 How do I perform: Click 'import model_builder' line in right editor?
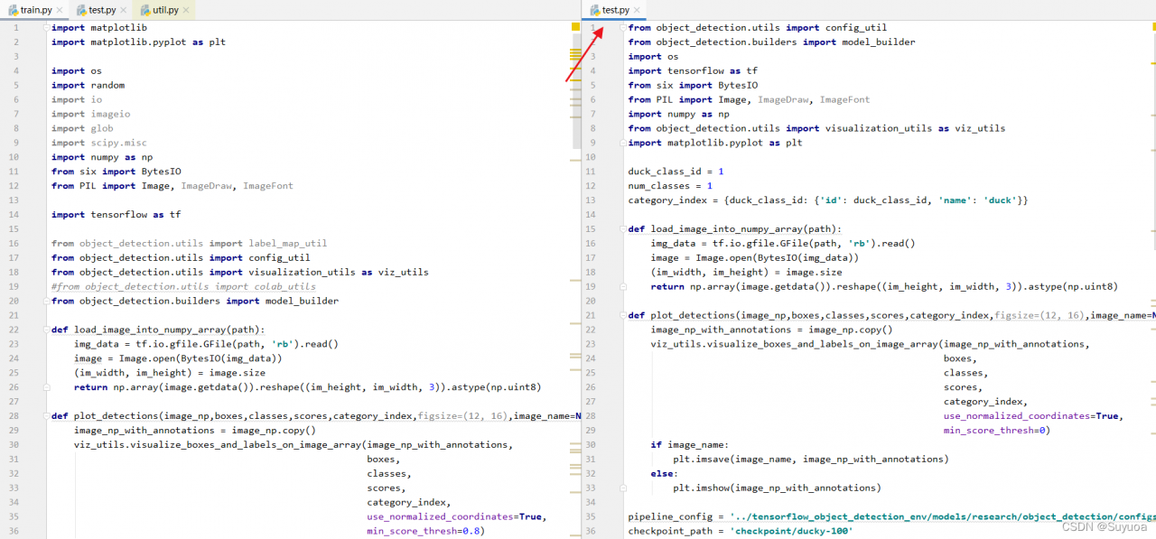coord(772,42)
